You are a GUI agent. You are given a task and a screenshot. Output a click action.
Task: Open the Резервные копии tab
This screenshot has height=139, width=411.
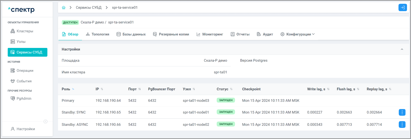coord(171,34)
